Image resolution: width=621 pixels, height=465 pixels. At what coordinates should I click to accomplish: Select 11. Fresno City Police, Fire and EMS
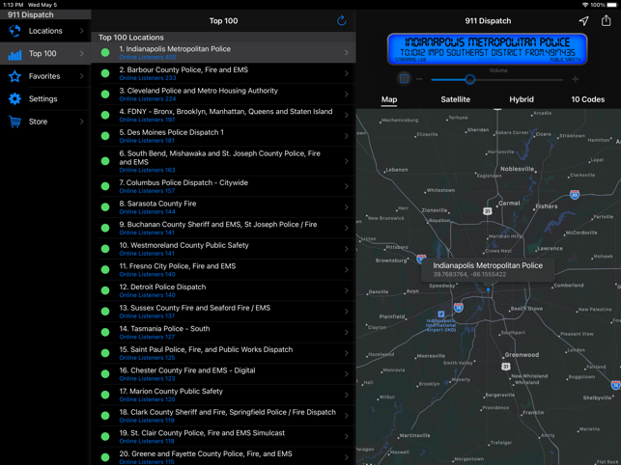coord(223,269)
